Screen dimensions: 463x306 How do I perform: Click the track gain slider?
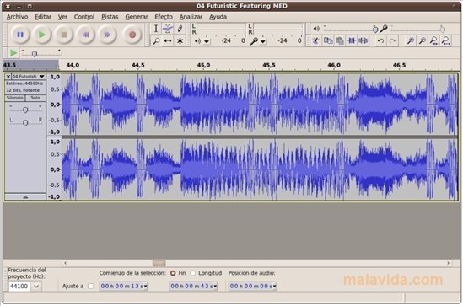[x=25, y=110]
